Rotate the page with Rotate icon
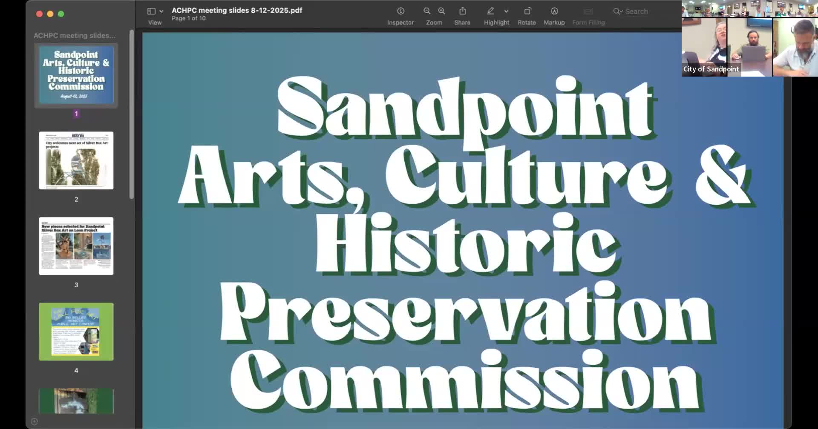 pos(527,11)
